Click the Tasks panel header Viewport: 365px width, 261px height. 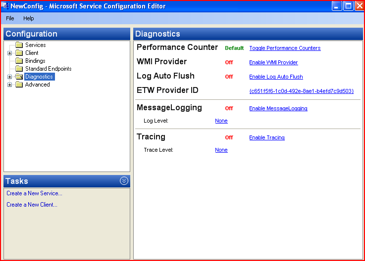click(x=67, y=181)
